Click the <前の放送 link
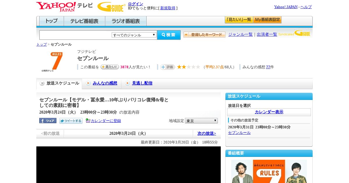 [x=50, y=133]
